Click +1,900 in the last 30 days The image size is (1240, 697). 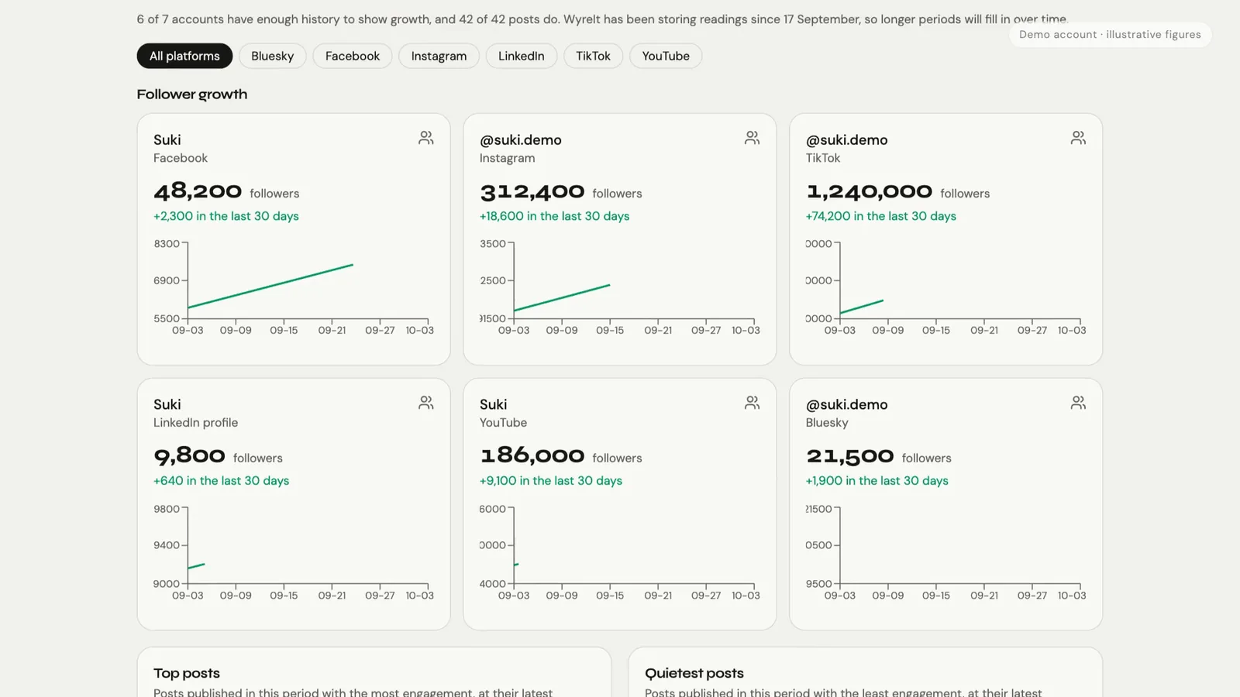click(877, 481)
